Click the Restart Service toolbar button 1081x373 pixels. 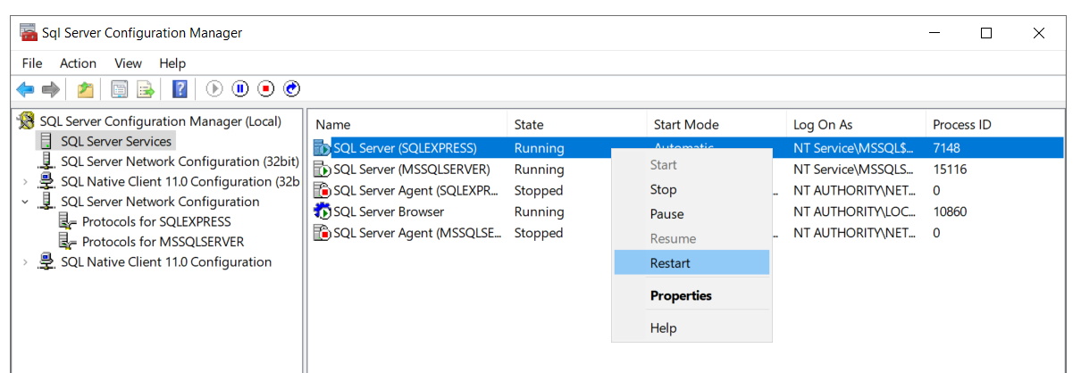pyautogui.click(x=291, y=89)
